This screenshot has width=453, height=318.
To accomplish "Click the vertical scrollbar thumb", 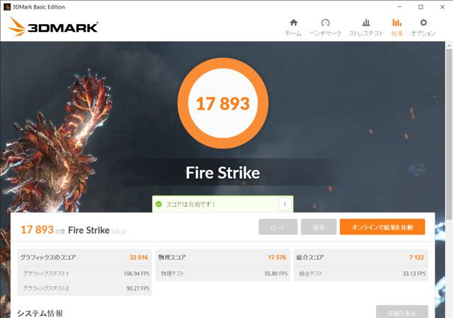I will click(x=449, y=135).
